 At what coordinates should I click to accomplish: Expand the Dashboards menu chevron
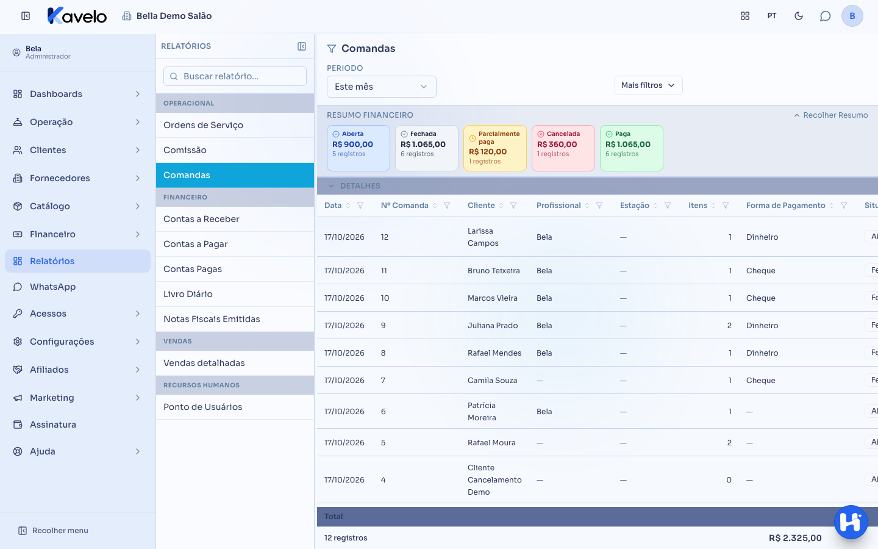[138, 94]
